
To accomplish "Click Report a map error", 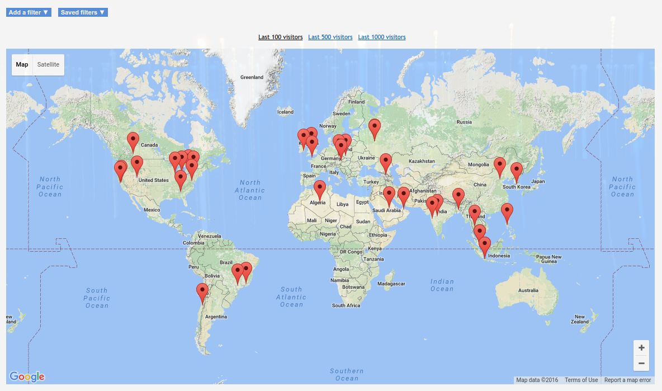I will click(x=627, y=380).
